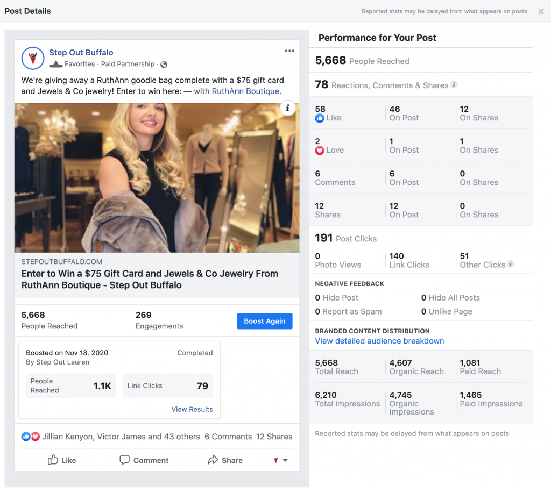This screenshot has width=551, height=493.
Task: Click the 12 Shares row label in performance
Action: [x=328, y=210]
